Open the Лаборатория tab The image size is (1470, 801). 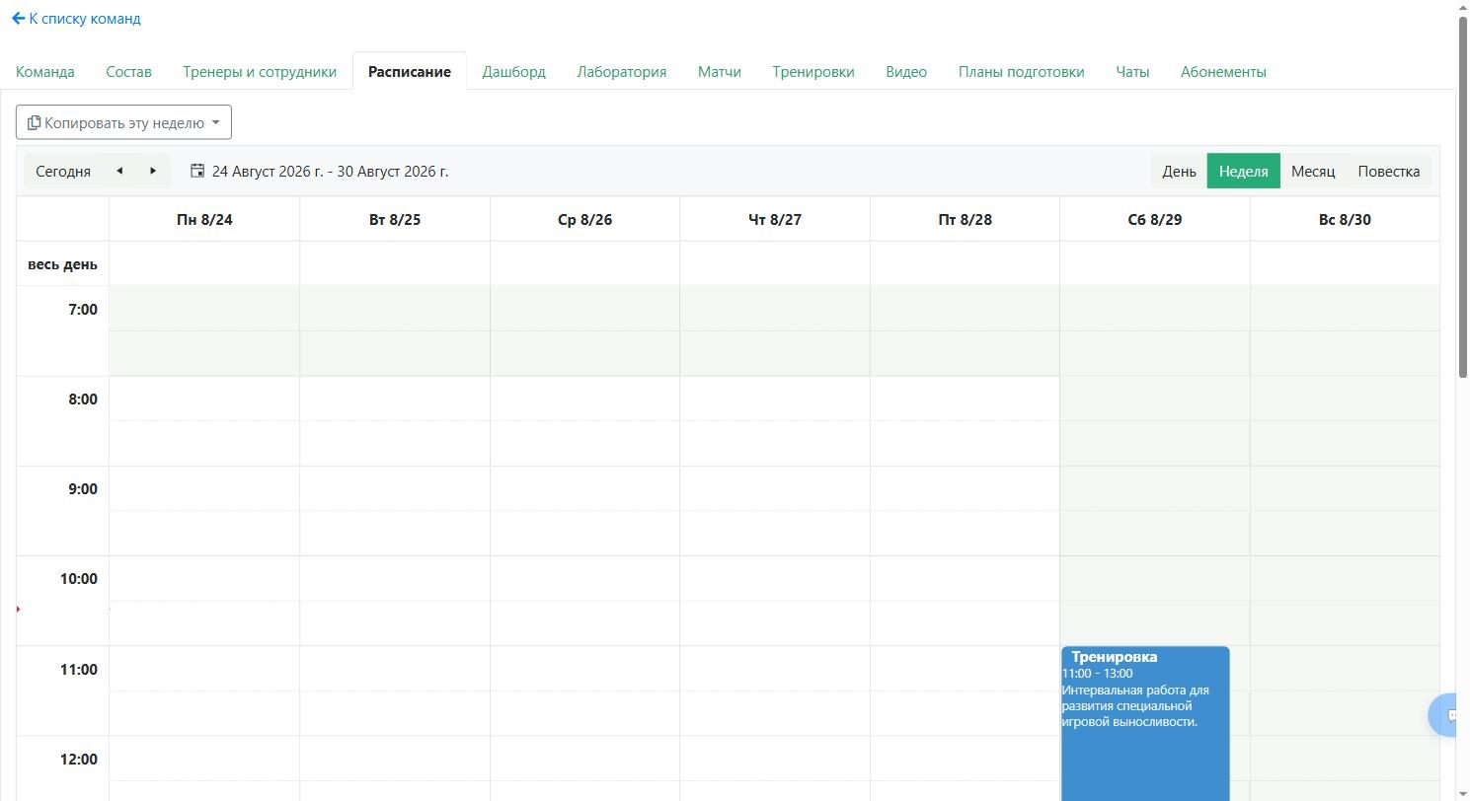click(621, 71)
